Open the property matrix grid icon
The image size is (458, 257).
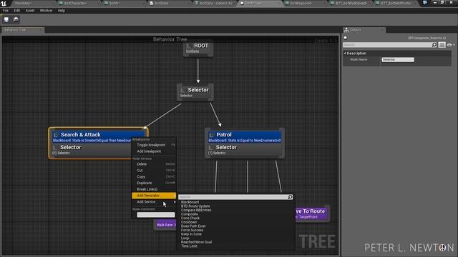[x=442, y=45]
